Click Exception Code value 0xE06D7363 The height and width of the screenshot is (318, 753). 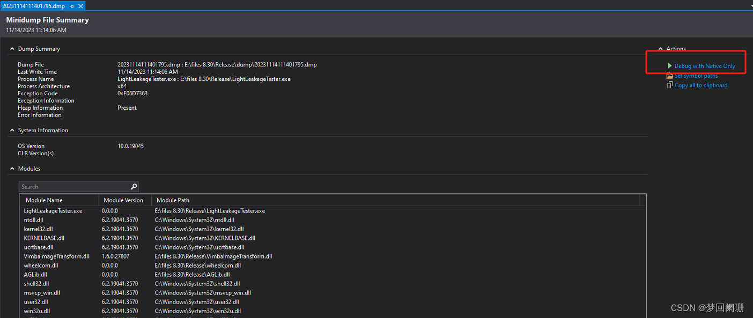pyautogui.click(x=132, y=93)
